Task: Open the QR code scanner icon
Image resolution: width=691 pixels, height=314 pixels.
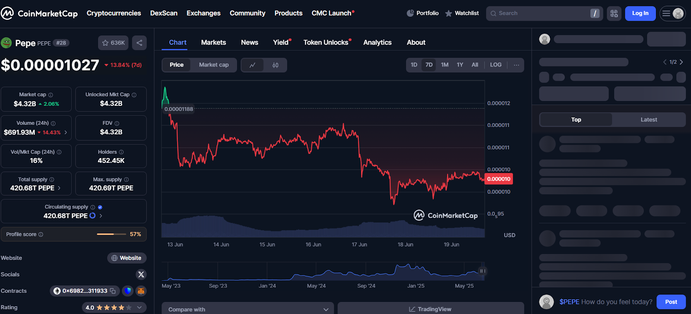Action: pos(614,13)
